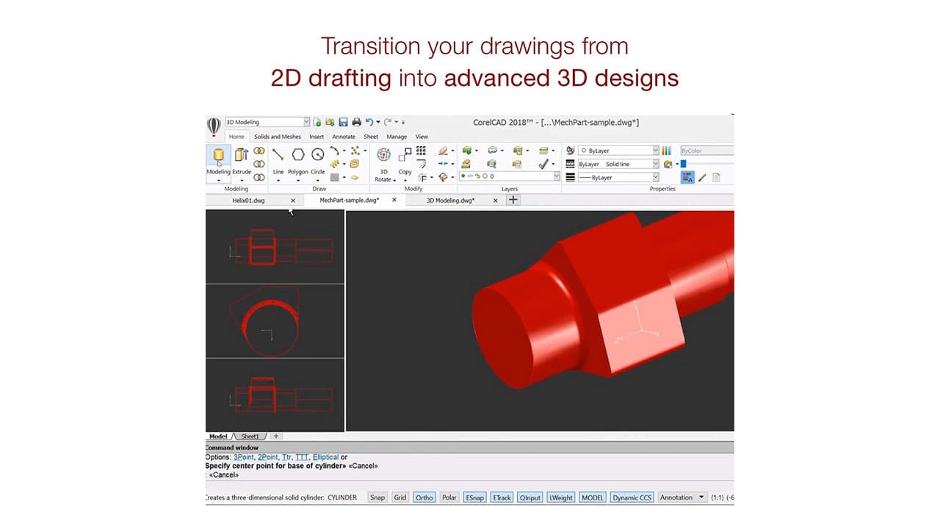Click the ByColor color swatch in Properties
Image resolution: width=940 pixels, height=529 pixels.
pyautogui.click(x=705, y=150)
